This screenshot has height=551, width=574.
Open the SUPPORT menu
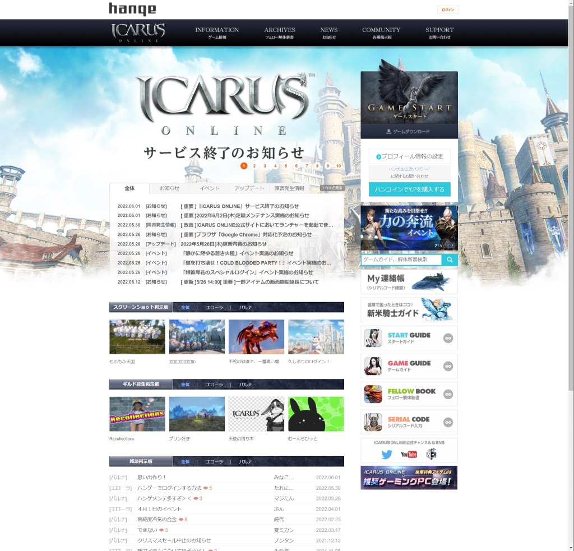pos(439,33)
